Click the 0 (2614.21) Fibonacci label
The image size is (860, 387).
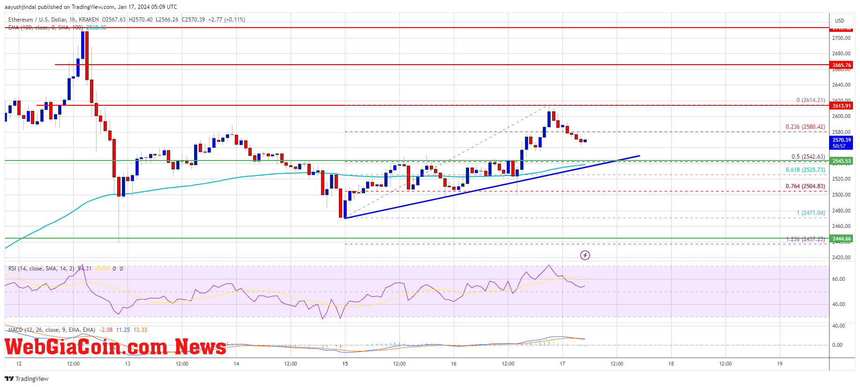[811, 100]
